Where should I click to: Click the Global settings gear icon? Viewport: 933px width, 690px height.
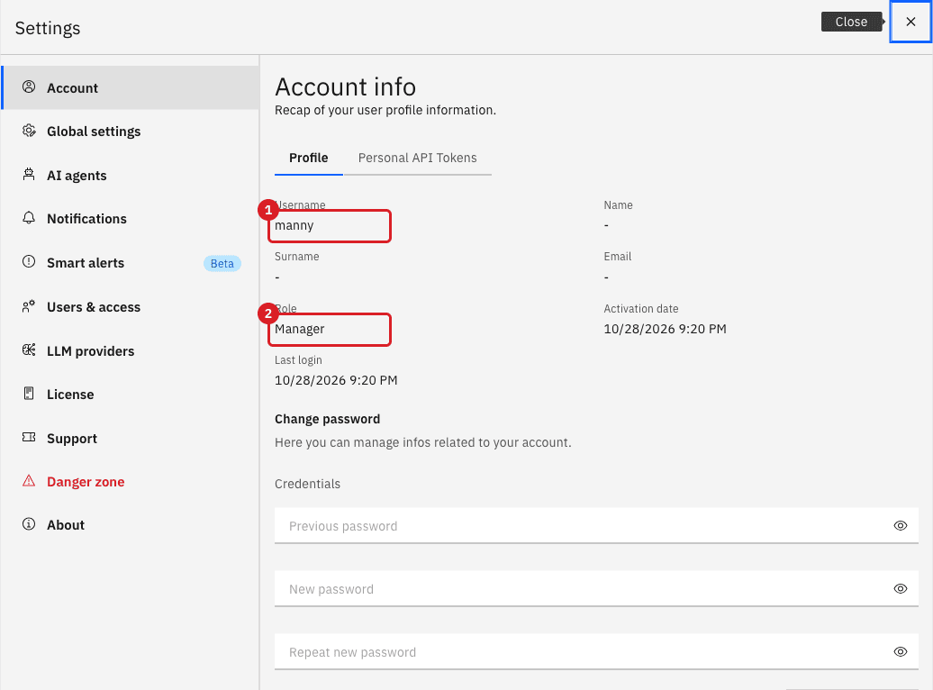(29, 131)
